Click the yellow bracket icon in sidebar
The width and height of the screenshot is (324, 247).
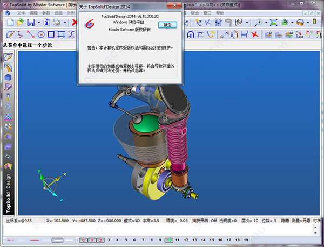(x=8, y=166)
